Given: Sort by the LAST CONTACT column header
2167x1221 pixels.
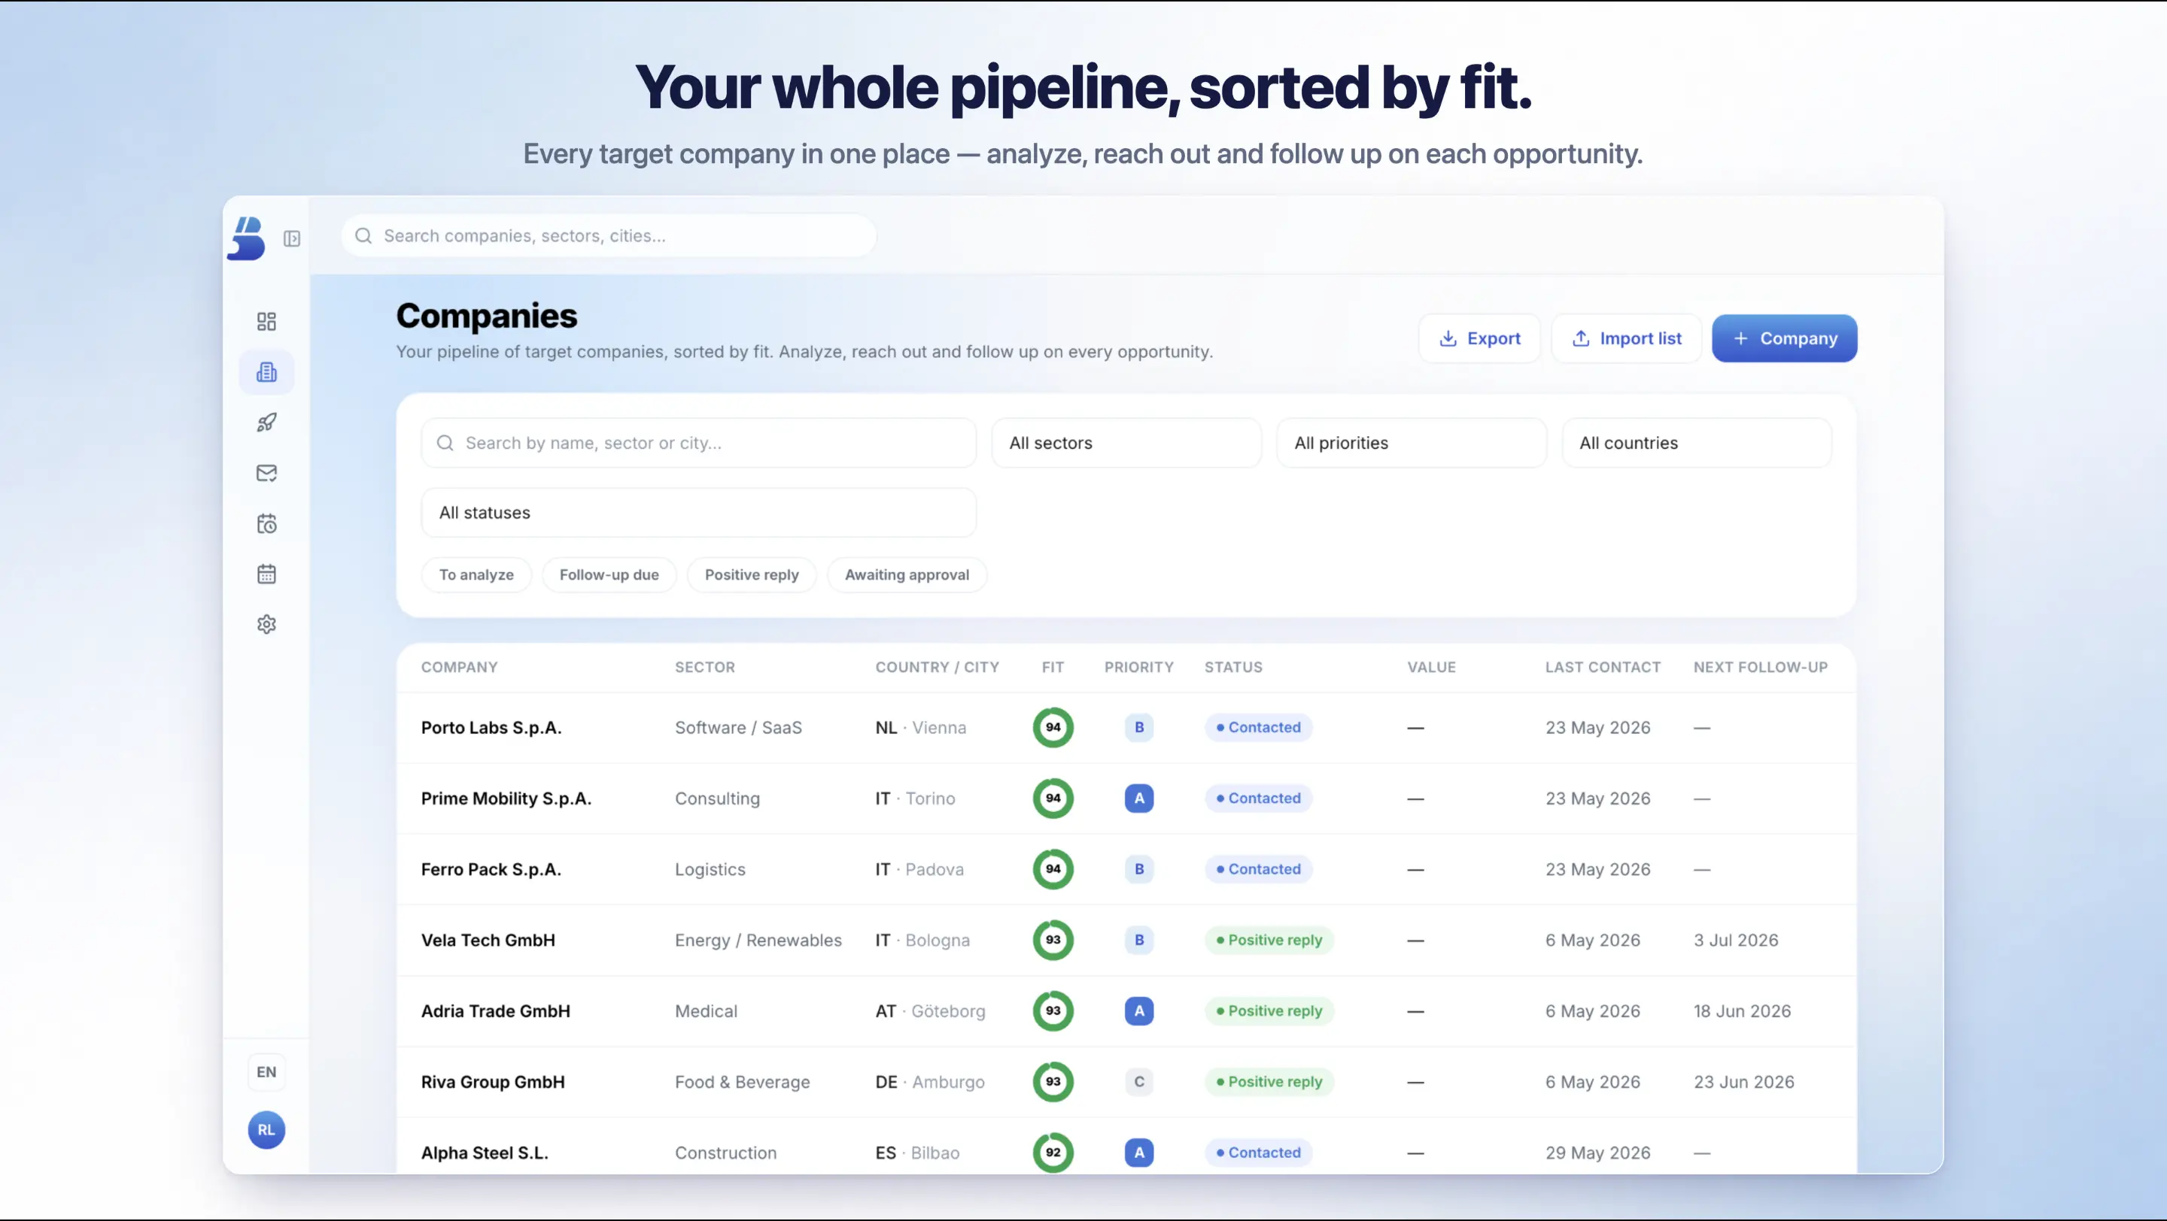Looking at the screenshot, I should 1603,667.
